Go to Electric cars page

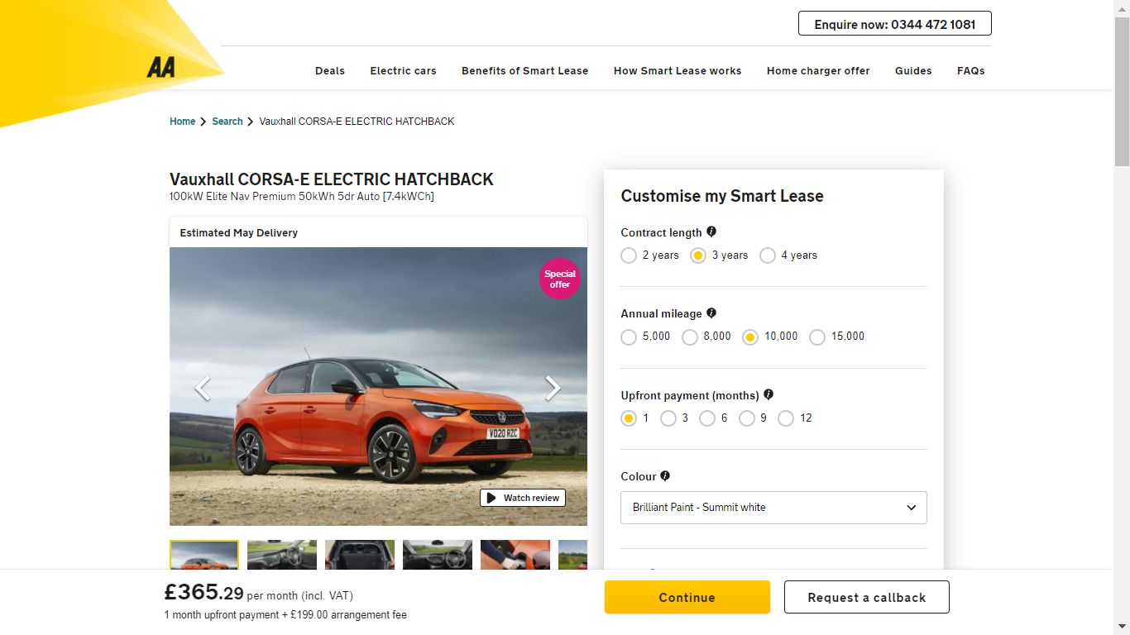click(x=403, y=71)
